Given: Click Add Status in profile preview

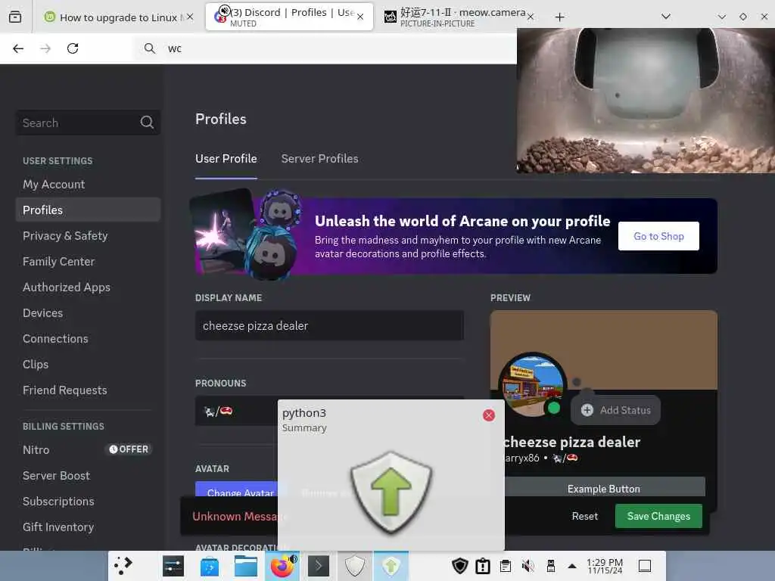Looking at the screenshot, I should (616, 410).
